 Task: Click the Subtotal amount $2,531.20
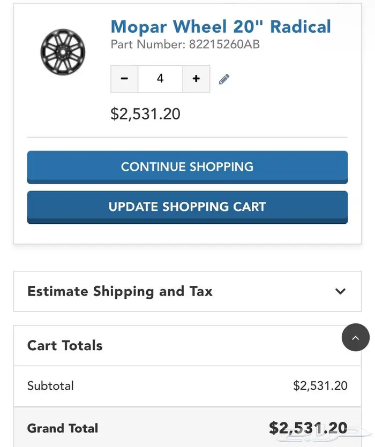[x=320, y=385]
